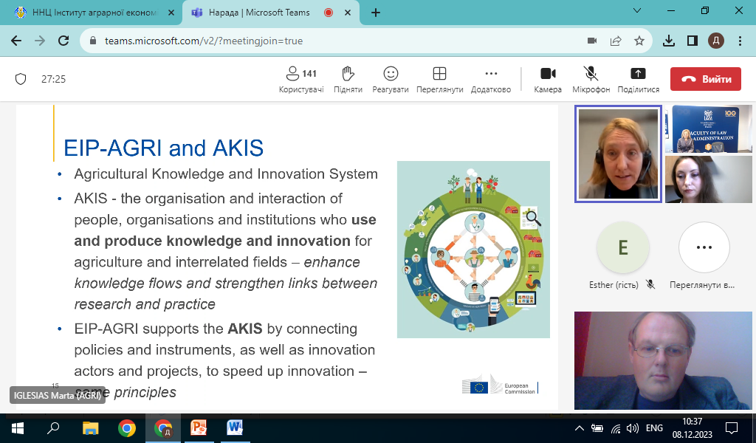Click the European Commission logo on the slide
This screenshot has height=443, width=756.
500,385
